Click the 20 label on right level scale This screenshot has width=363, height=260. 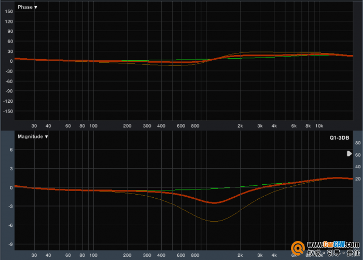[x=357, y=179]
